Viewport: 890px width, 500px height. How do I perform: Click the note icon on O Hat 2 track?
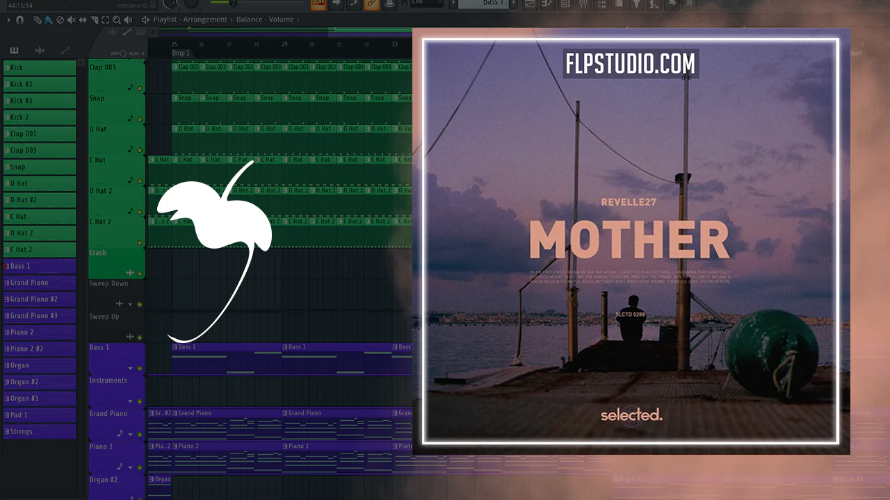[131, 210]
